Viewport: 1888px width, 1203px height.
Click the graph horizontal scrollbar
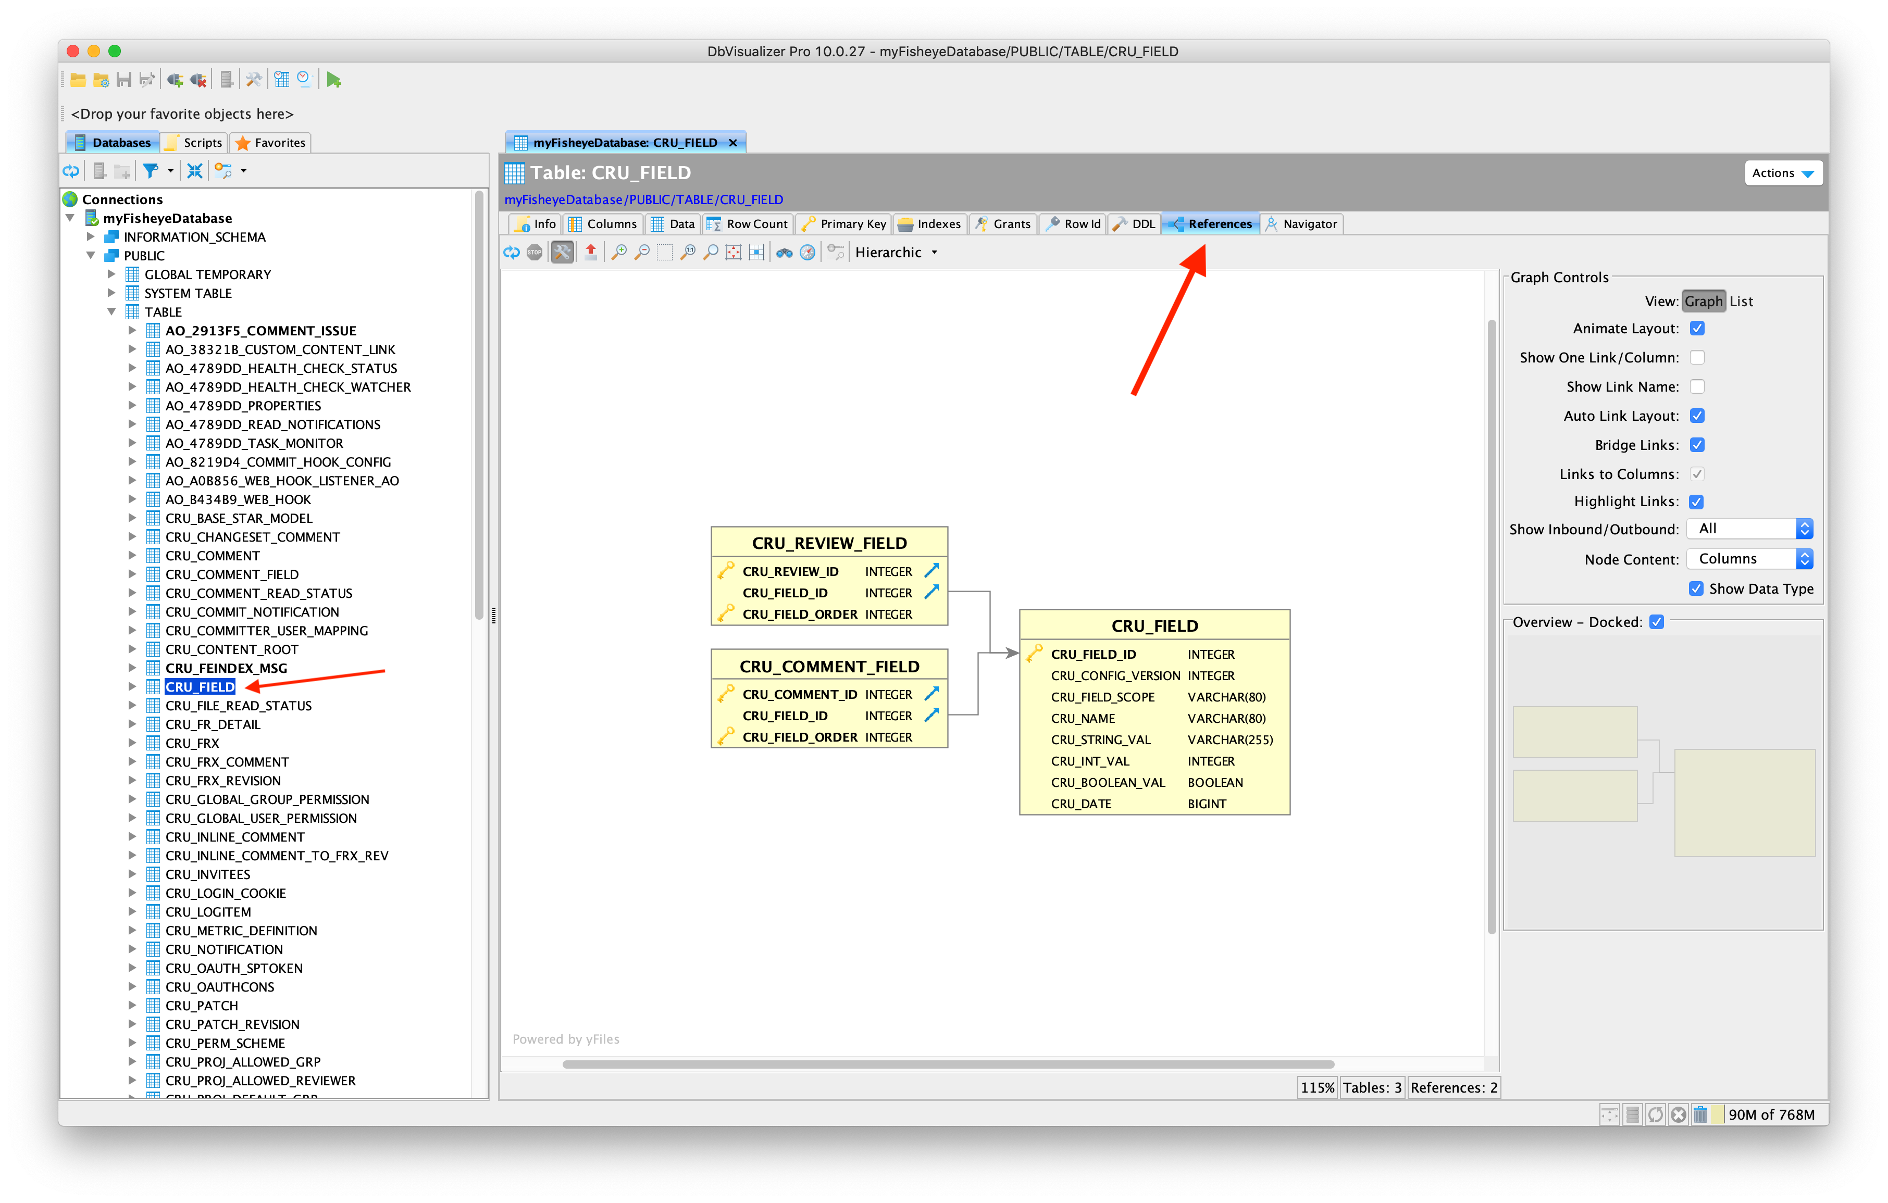pyautogui.click(x=948, y=1064)
